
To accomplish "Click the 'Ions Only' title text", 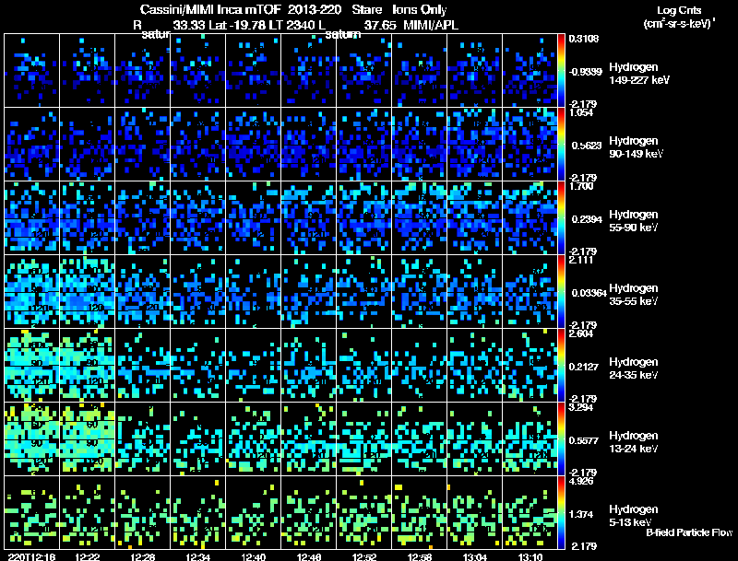I will [420, 10].
